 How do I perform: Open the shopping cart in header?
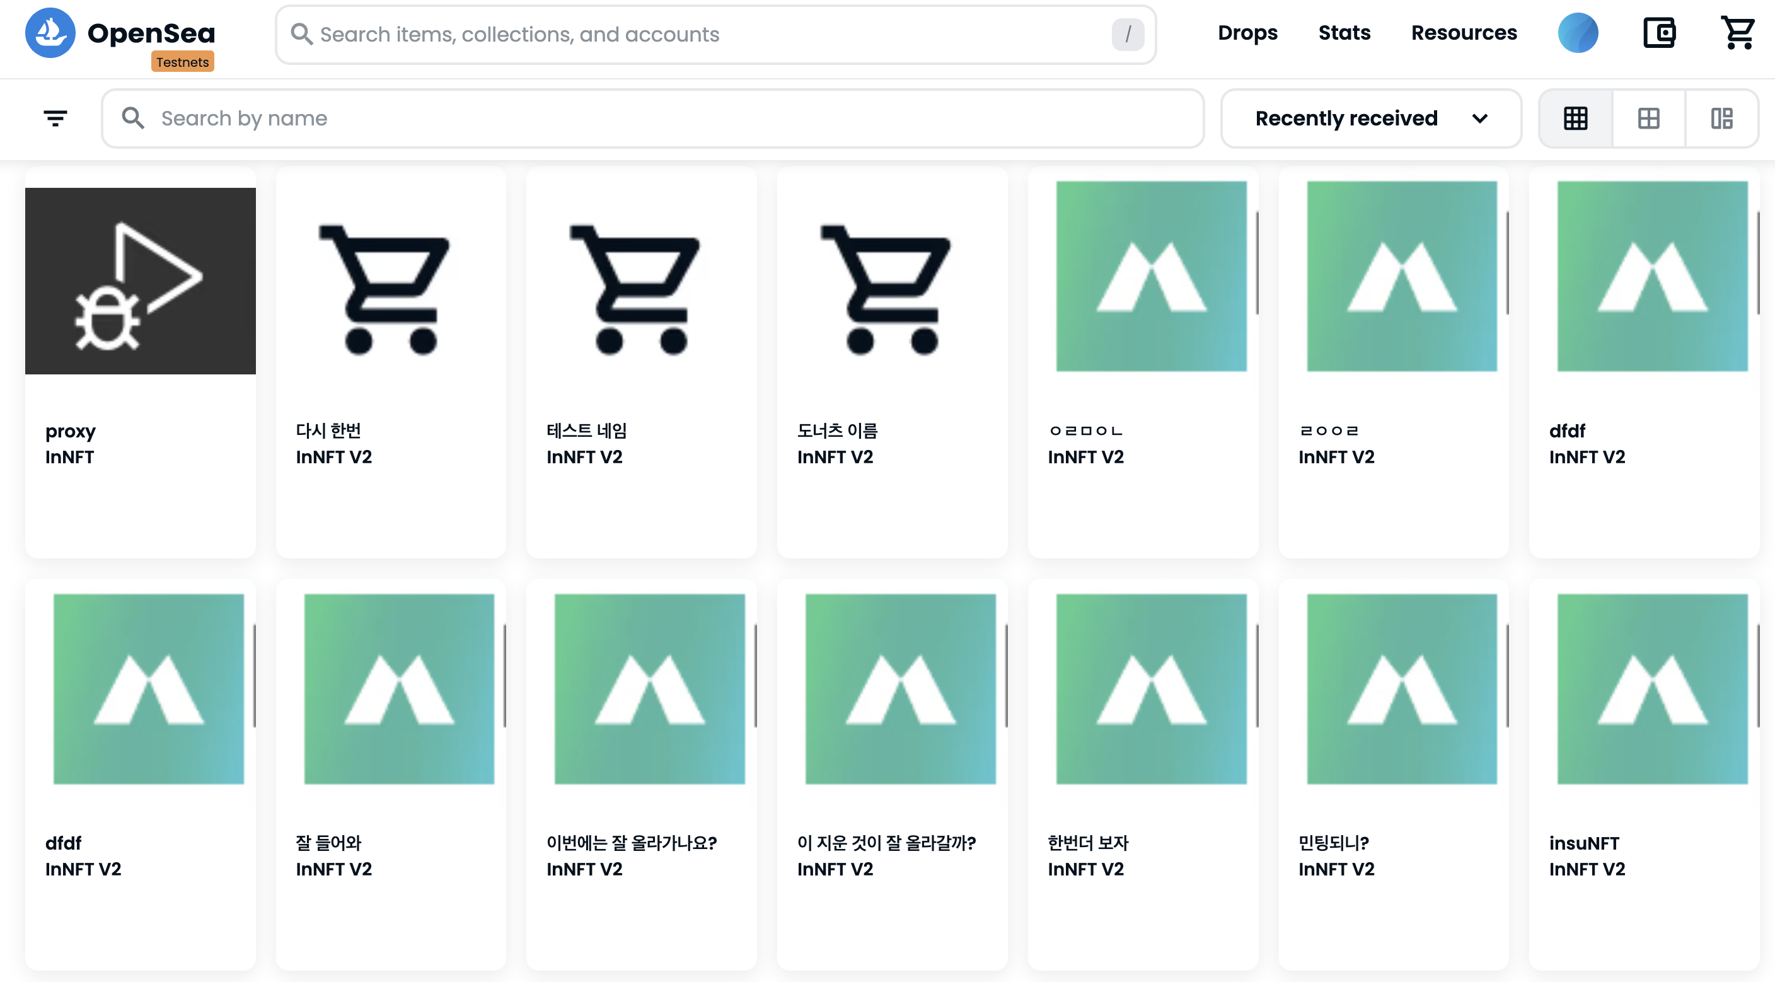pyautogui.click(x=1737, y=32)
